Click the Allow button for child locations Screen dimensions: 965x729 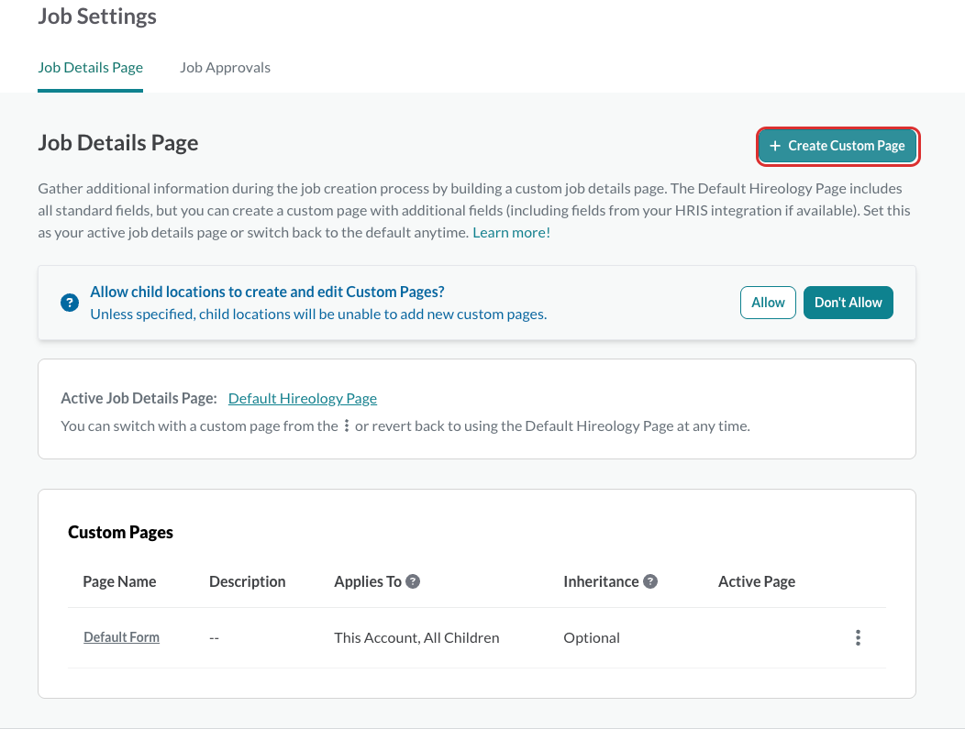768,303
